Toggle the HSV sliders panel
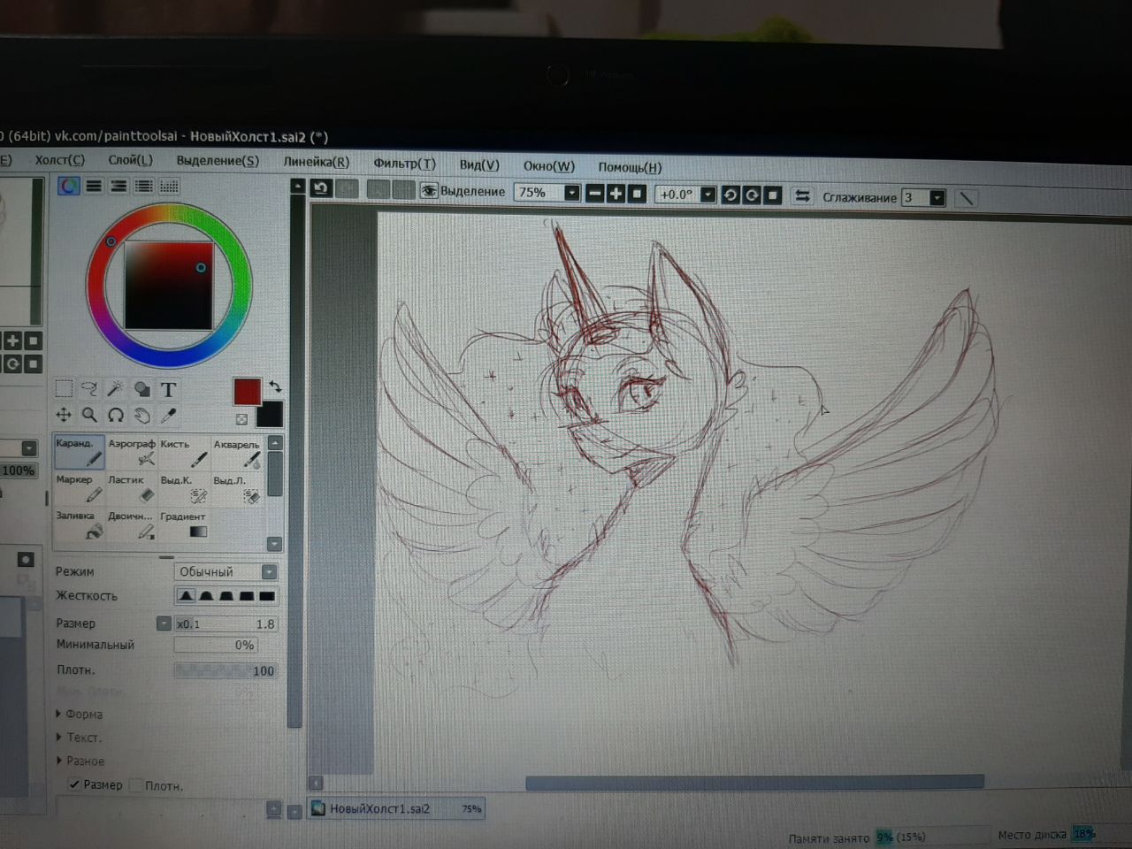 (x=119, y=186)
